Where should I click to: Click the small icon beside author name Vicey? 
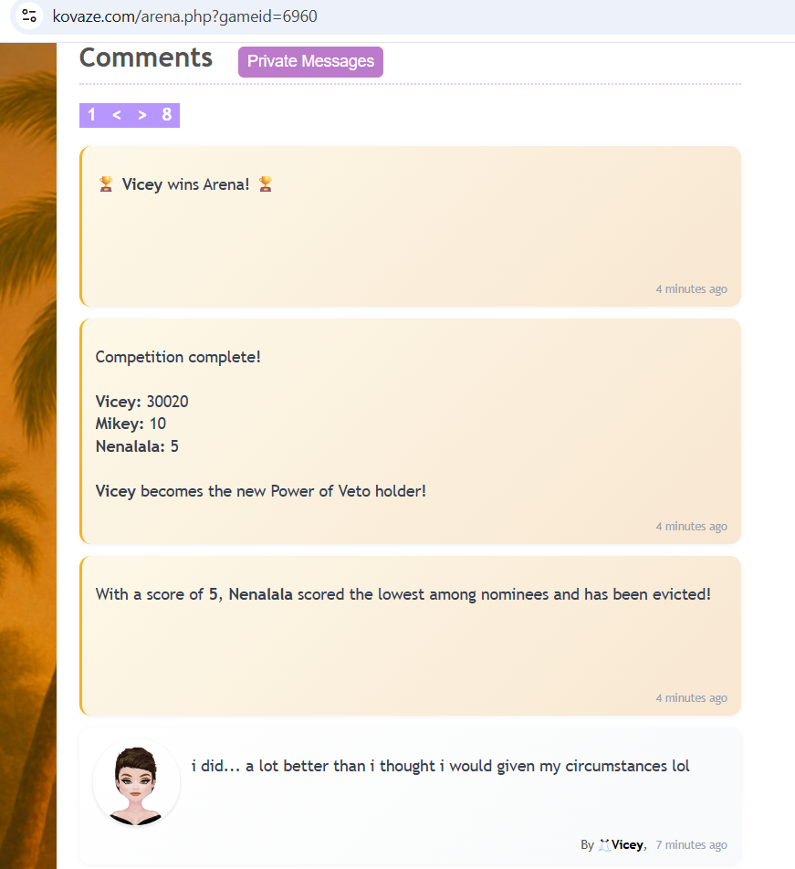[604, 845]
